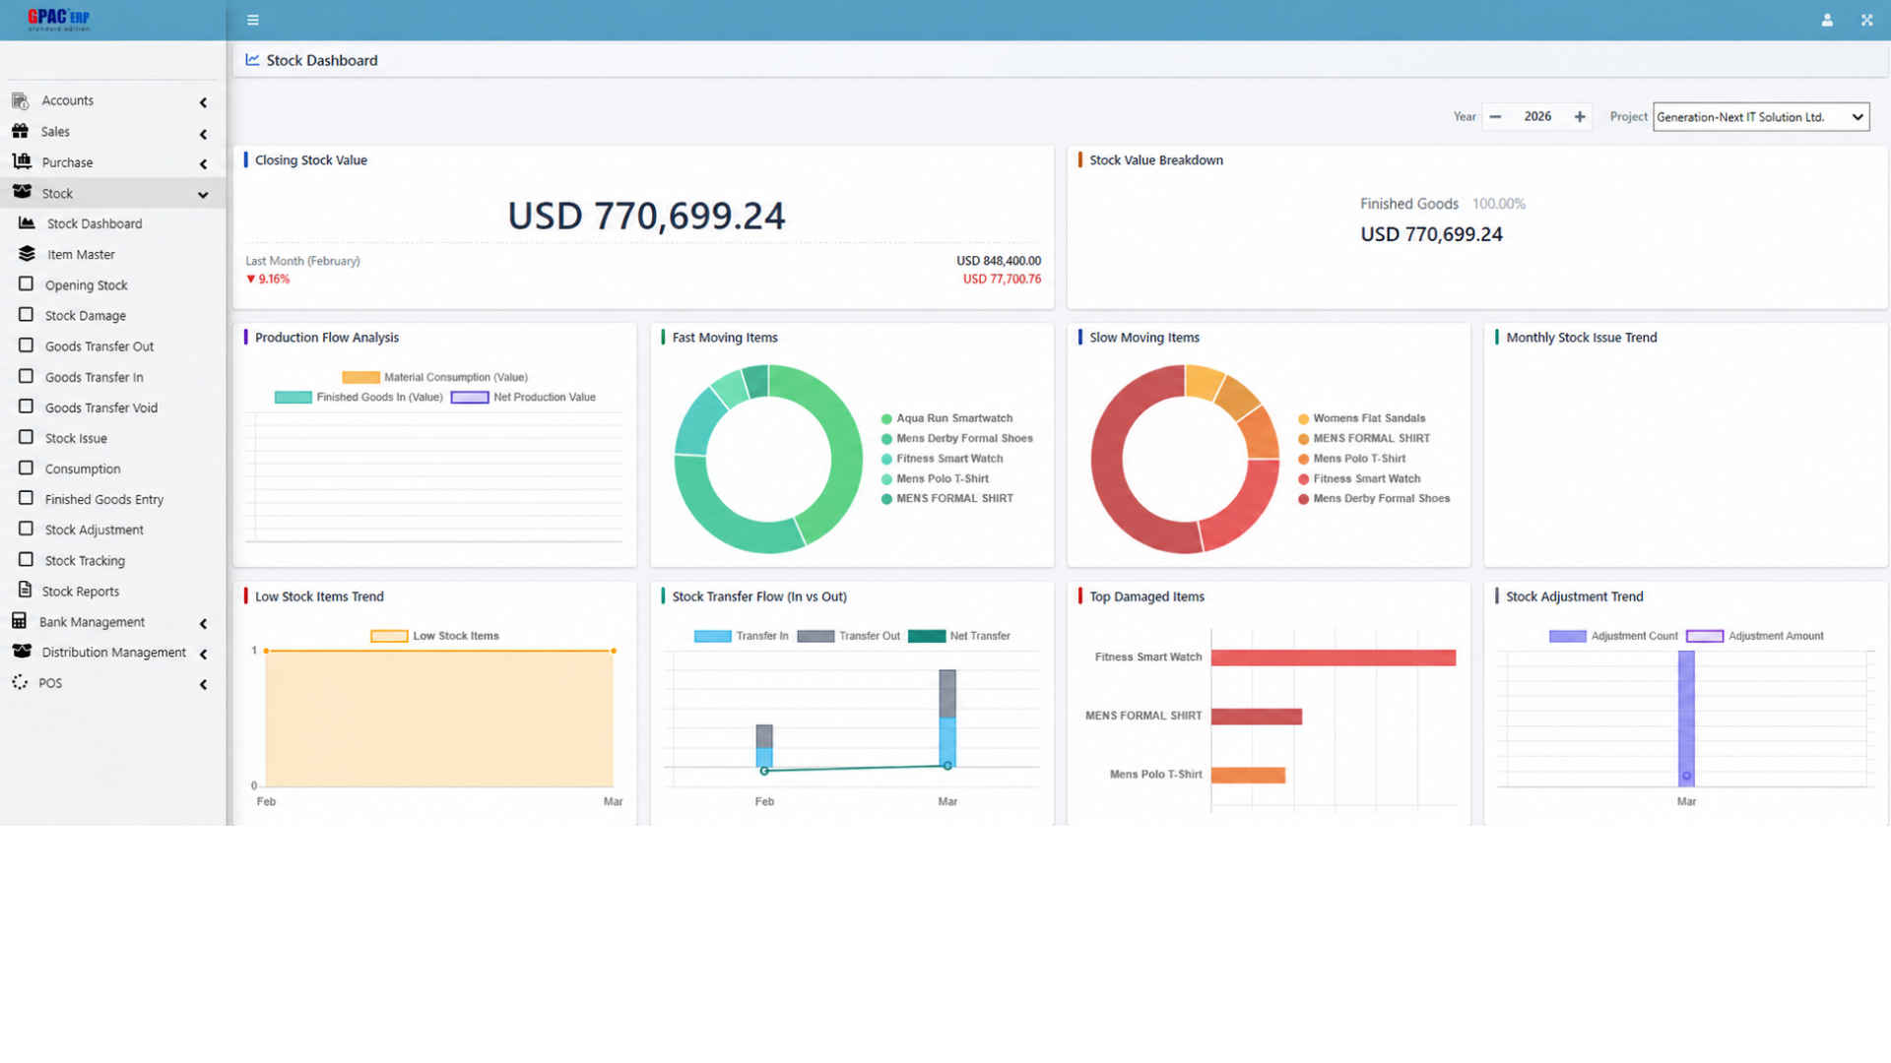This screenshot has width=1891, height=1063.
Task: Open Stock Dashboard chart icon in sidebar
Action: tap(27, 223)
